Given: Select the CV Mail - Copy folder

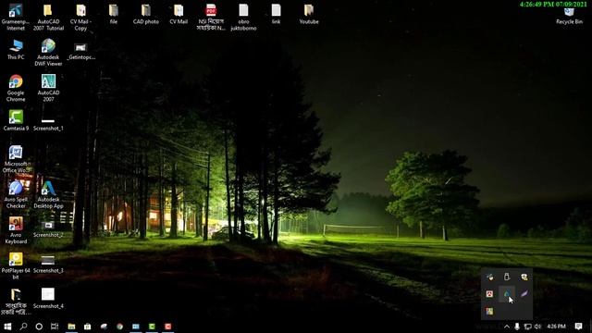Looking at the screenshot, I should pos(80,17).
